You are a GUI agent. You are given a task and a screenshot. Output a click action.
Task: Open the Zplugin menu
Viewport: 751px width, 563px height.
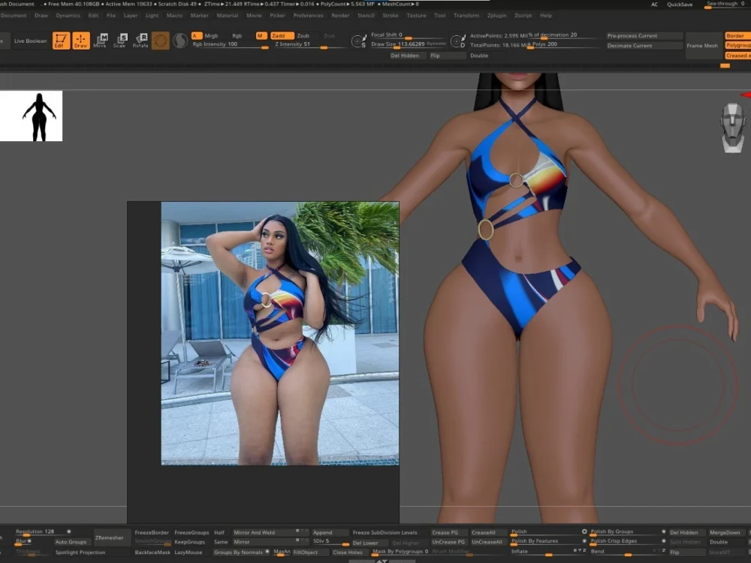coord(496,15)
